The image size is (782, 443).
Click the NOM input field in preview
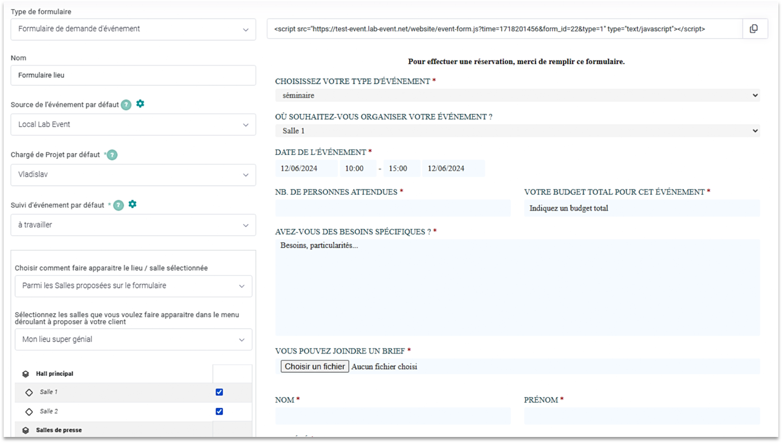(x=393, y=416)
